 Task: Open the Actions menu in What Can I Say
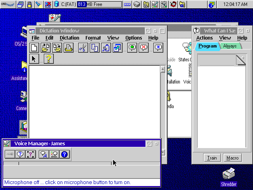(204, 38)
